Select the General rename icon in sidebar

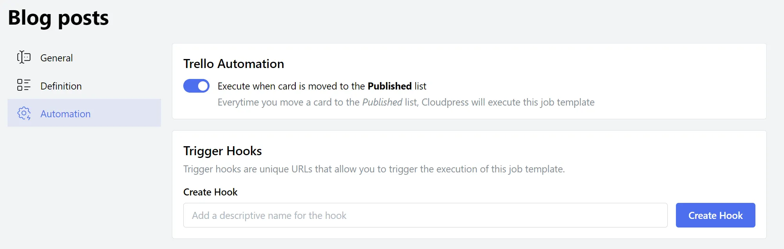coord(23,57)
